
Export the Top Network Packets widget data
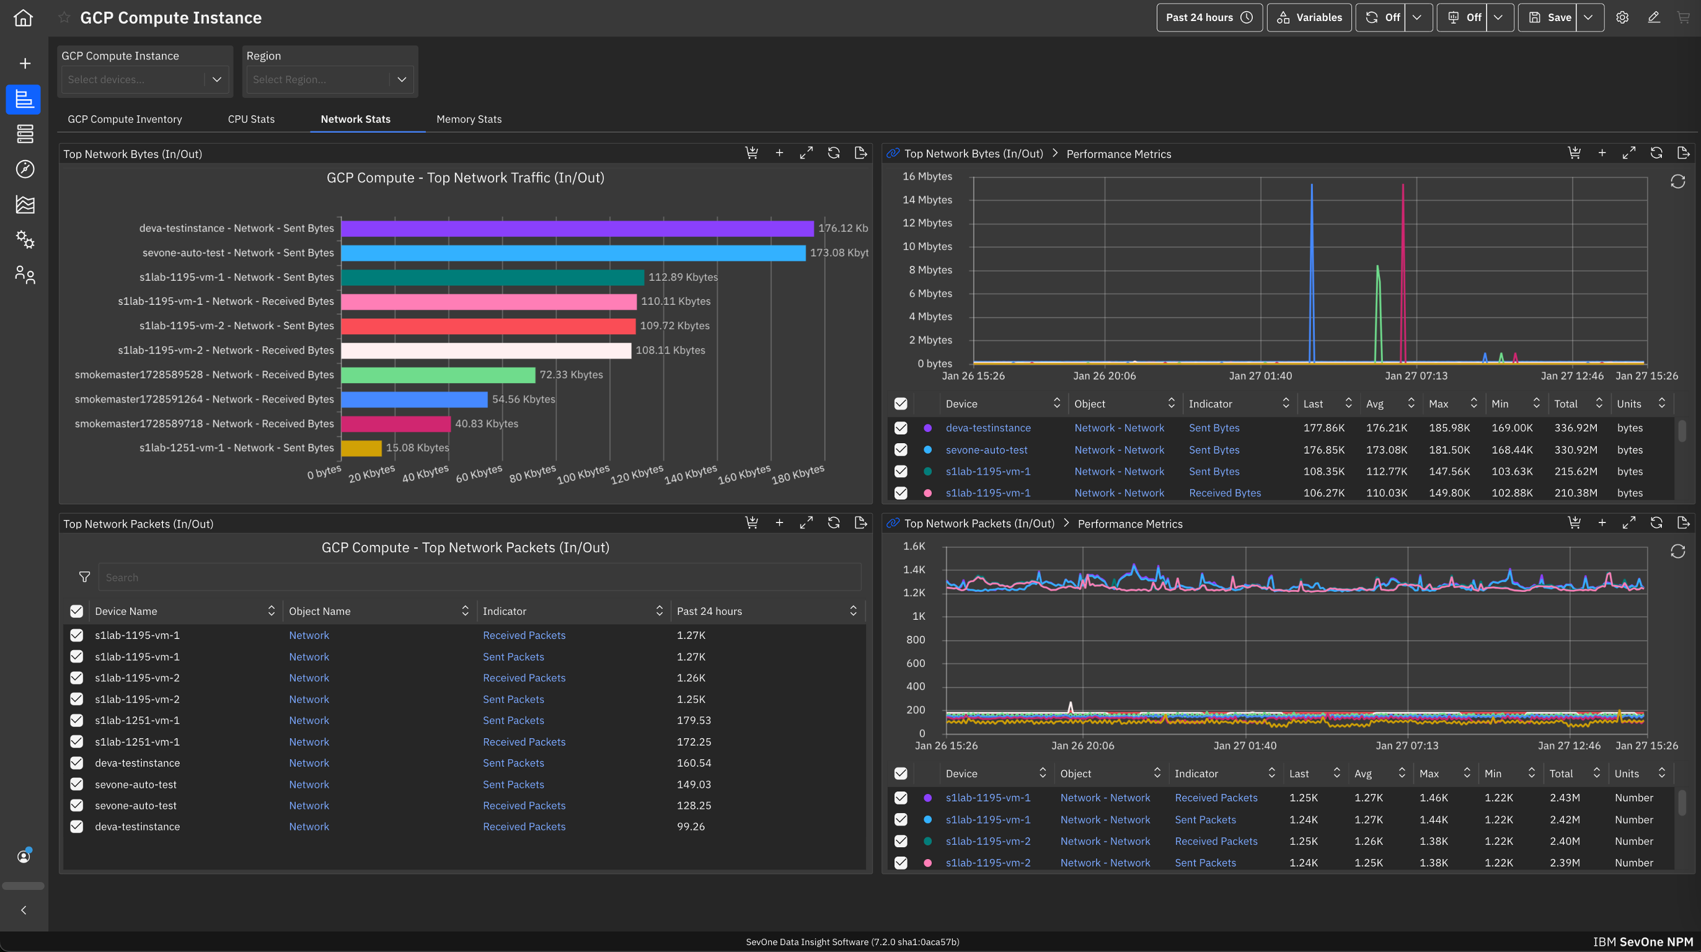pyautogui.click(x=860, y=522)
